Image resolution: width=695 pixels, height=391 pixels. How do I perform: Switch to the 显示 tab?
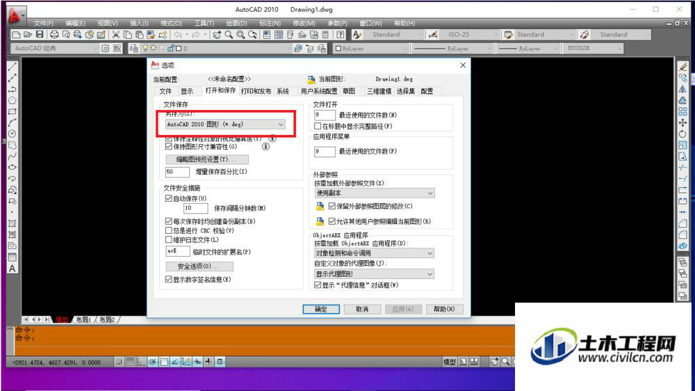point(186,91)
